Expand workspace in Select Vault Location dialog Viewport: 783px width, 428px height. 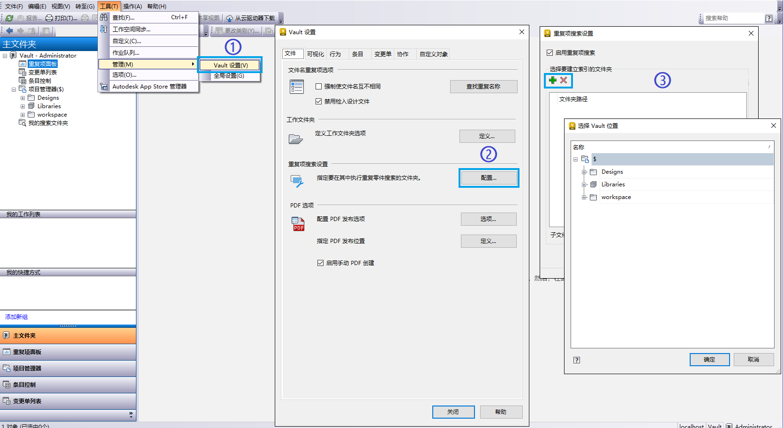pyautogui.click(x=585, y=198)
